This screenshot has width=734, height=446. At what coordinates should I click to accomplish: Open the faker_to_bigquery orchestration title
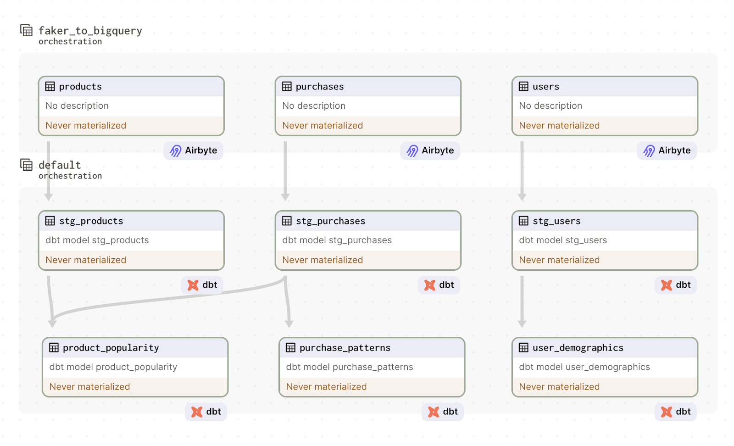90,30
